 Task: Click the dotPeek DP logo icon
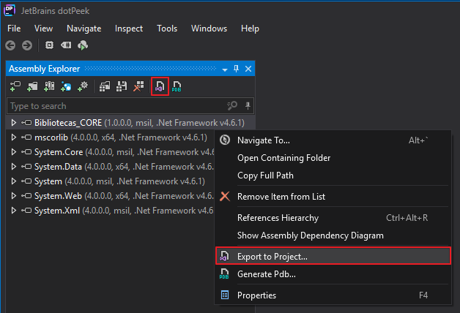coord(10,10)
